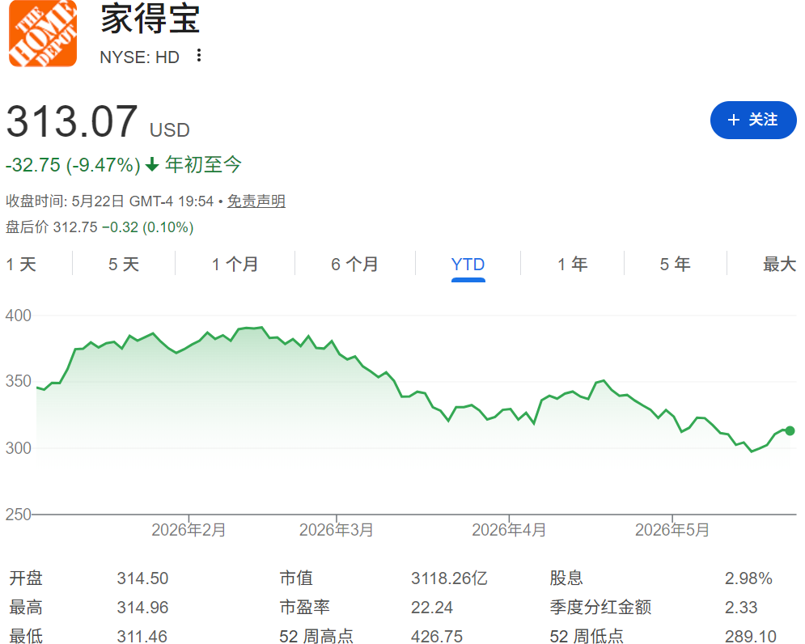Screen dimensions: 805x644
Task: Switch to the 最大 range tab
Action: [x=779, y=265]
